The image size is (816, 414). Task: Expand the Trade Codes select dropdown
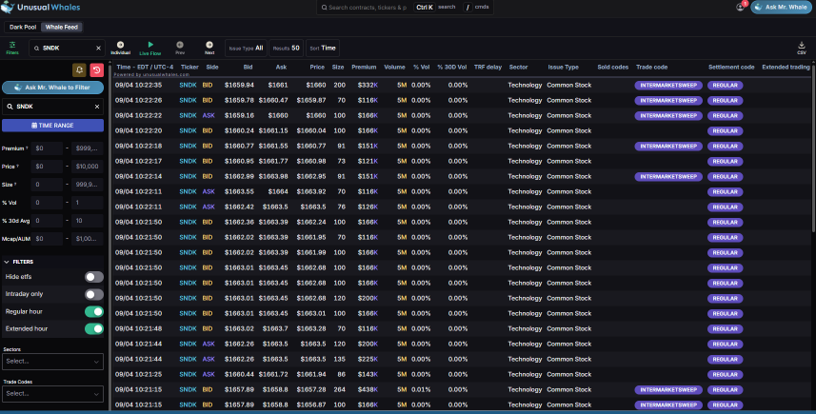click(52, 394)
